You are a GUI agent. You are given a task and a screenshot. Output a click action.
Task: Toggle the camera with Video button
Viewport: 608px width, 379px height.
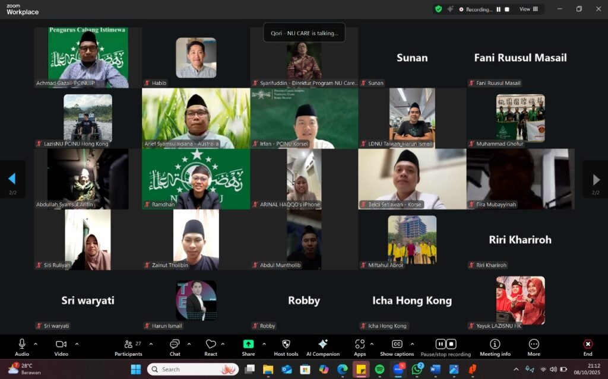(x=61, y=345)
